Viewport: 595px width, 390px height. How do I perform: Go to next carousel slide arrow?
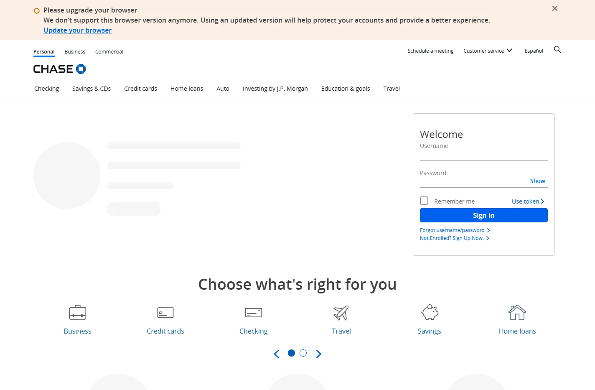[319, 354]
